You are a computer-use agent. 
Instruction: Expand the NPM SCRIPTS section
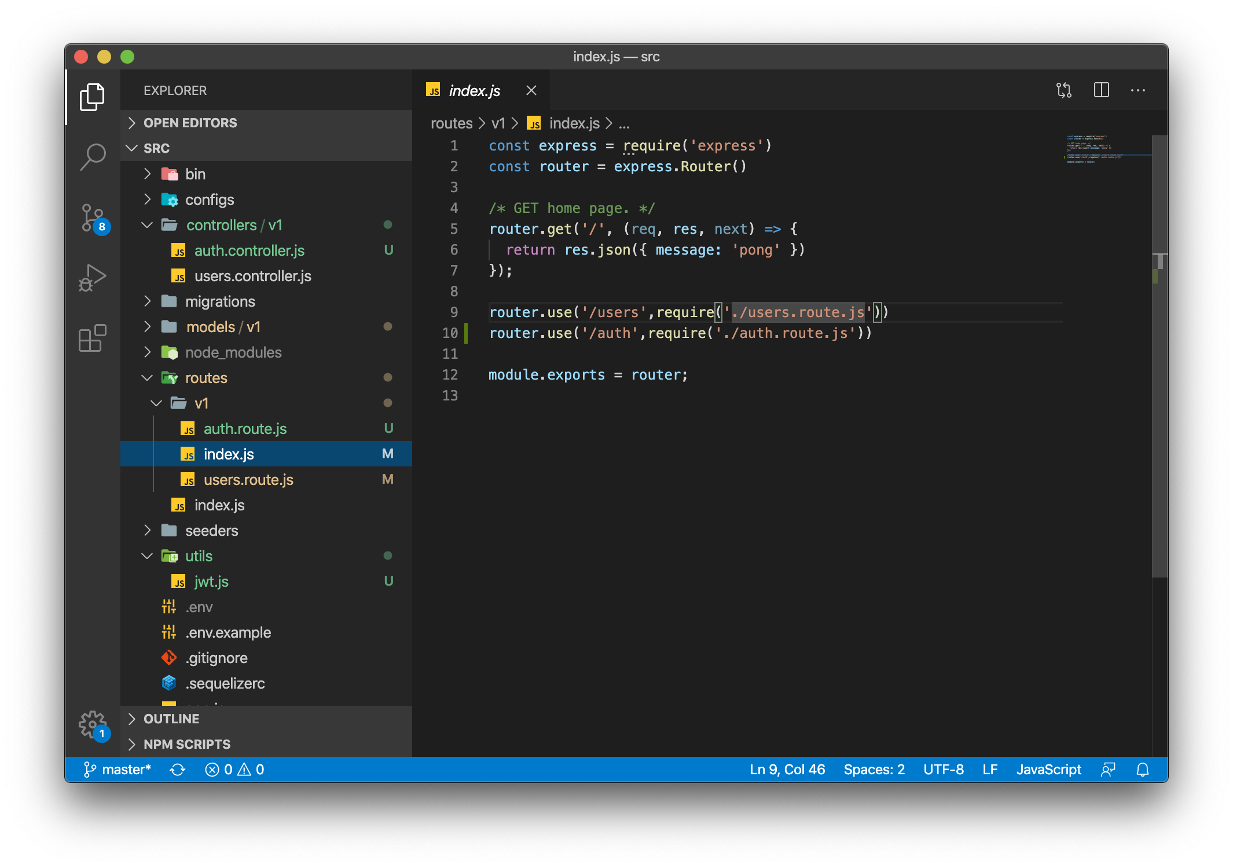pos(186,744)
